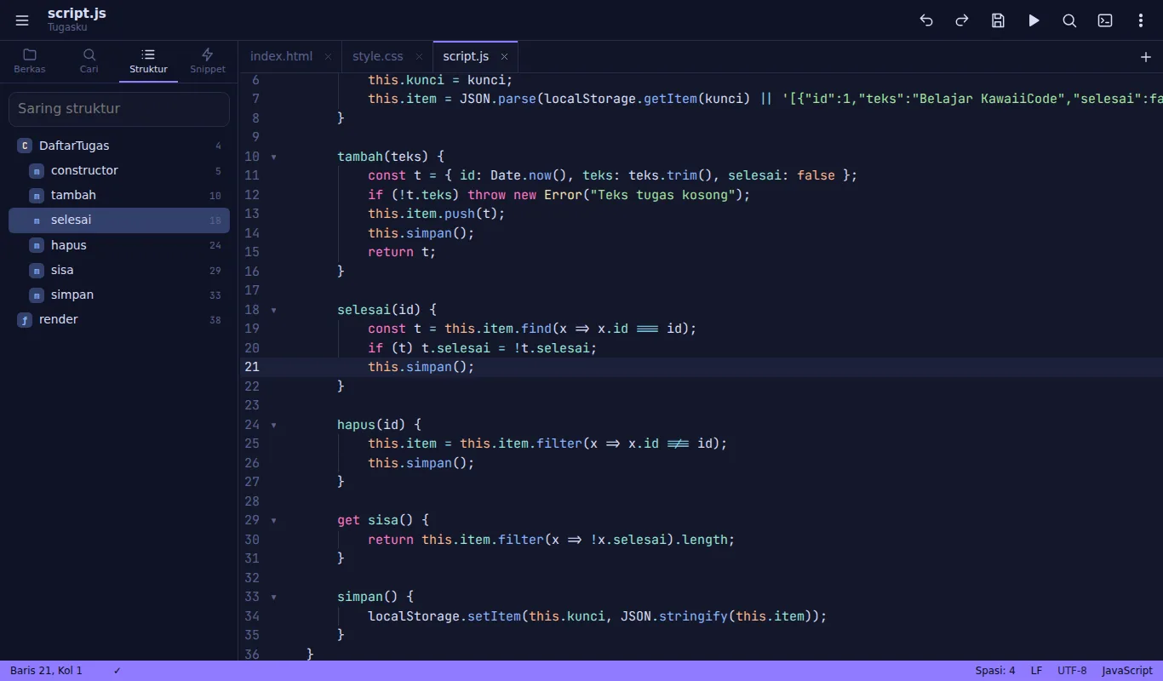Collapse the simpan() fold arrow on line 33

pyautogui.click(x=273, y=597)
